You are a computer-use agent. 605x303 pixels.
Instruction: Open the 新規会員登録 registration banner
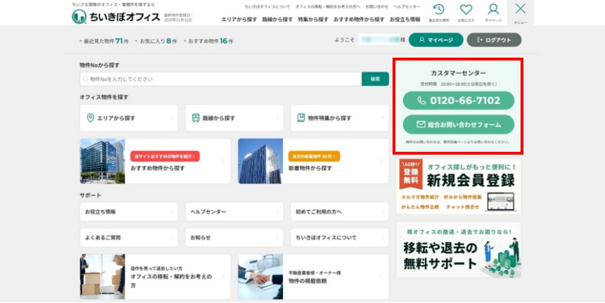pyautogui.click(x=458, y=185)
